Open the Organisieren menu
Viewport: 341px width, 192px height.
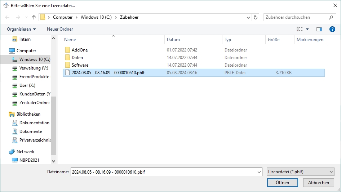pos(21,29)
